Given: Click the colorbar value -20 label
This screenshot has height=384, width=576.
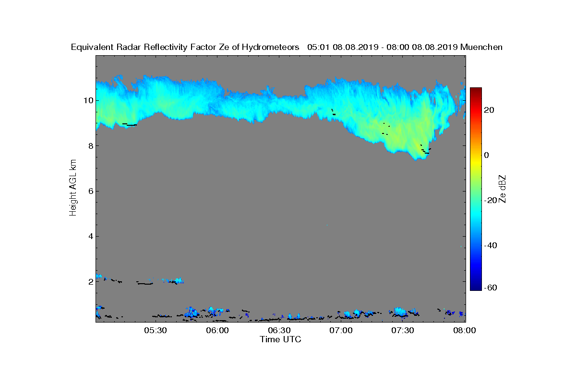Looking at the screenshot, I should point(491,200).
